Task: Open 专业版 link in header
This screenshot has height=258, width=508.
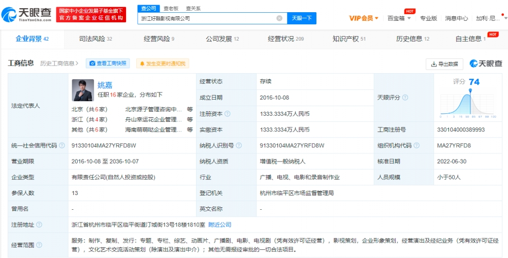Action: pyautogui.click(x=428, y=18)
